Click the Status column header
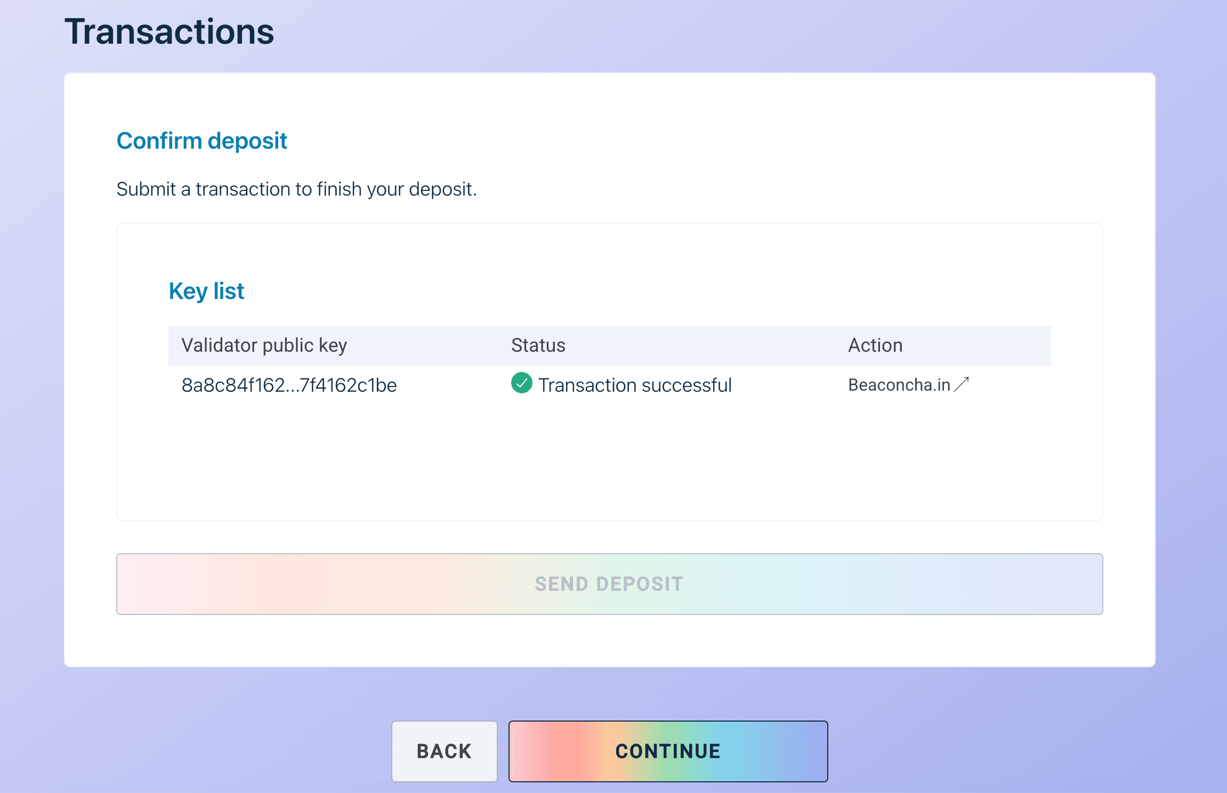Screen dimensions: 1227x793 click(x=538, y=345)
